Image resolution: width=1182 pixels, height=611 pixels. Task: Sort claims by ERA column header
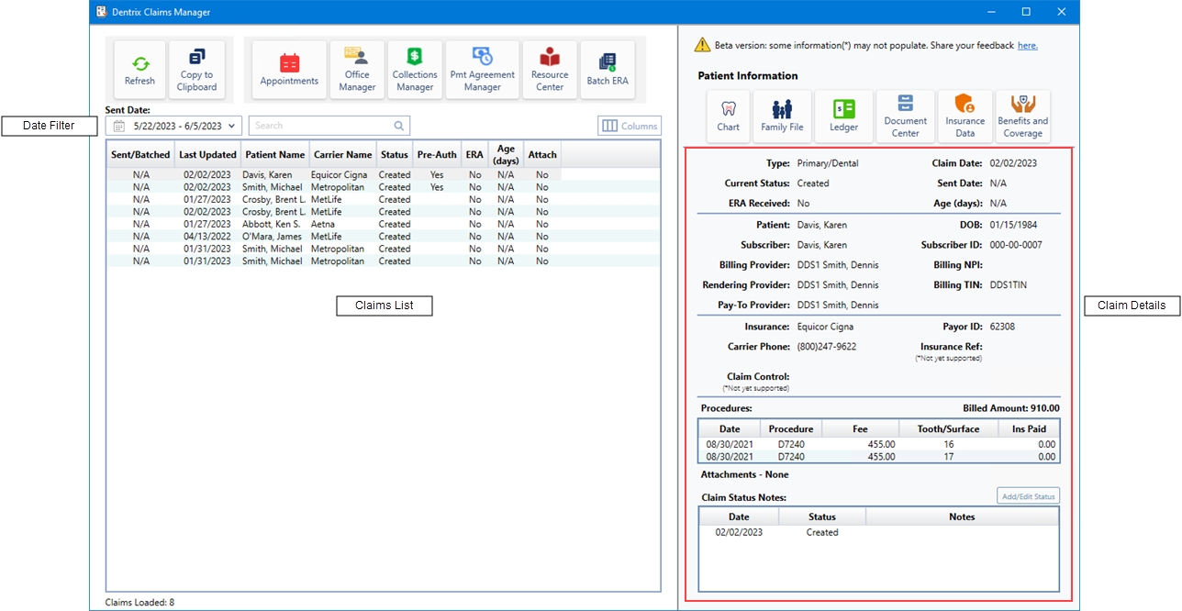coord(474,154)
